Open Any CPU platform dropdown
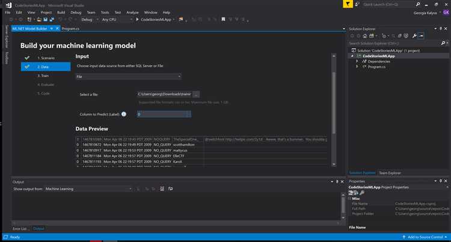The width and height of the screenshot is (451, 242). coord(117,20)
